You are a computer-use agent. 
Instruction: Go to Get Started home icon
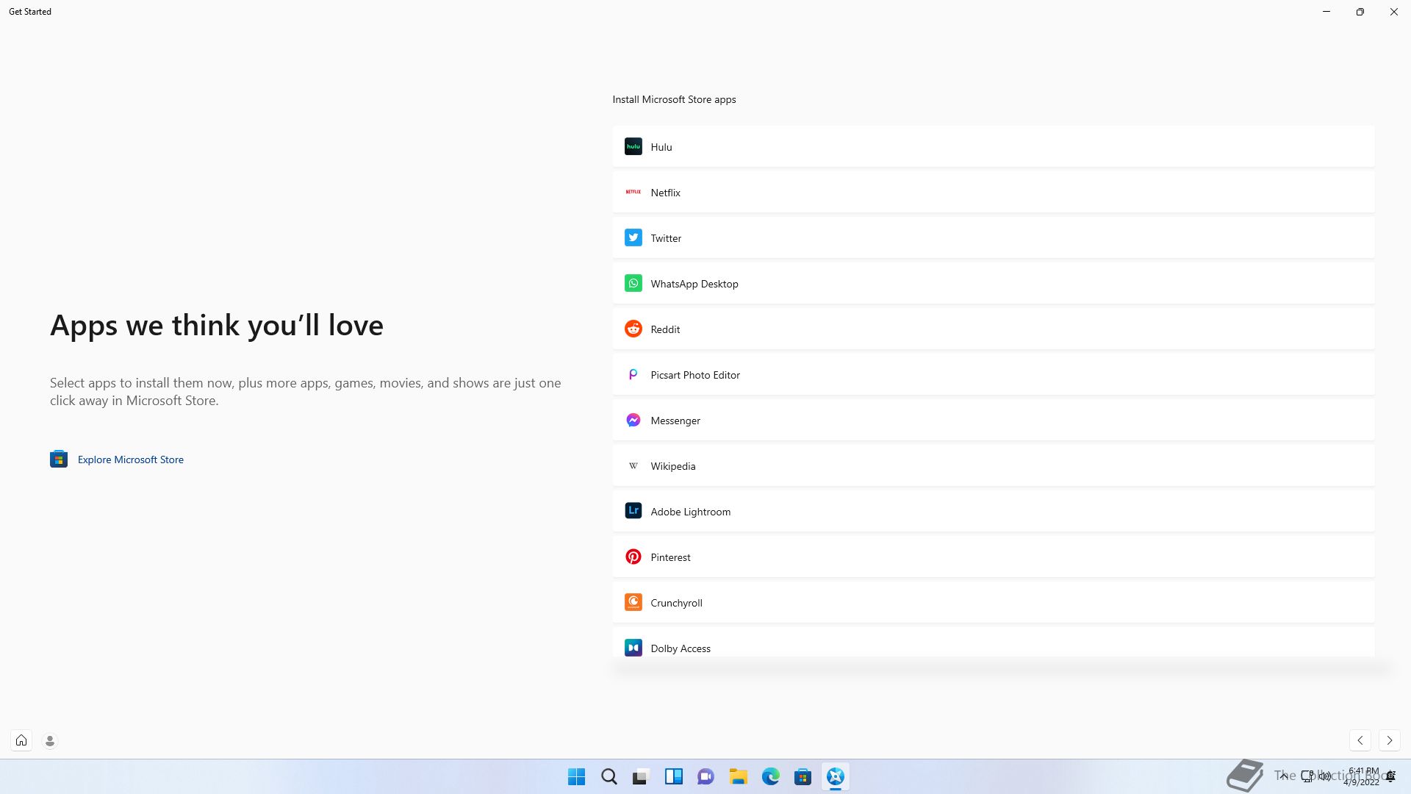[21, 740]
